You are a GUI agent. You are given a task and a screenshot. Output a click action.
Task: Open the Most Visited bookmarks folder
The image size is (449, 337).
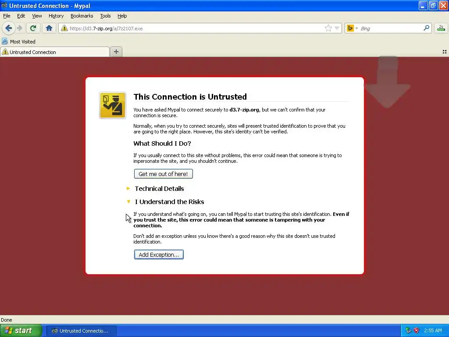18,42
